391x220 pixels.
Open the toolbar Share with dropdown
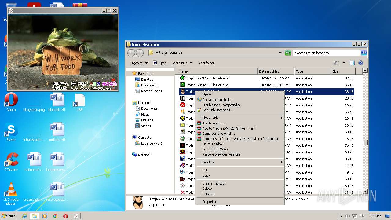[x=182, y=63]
